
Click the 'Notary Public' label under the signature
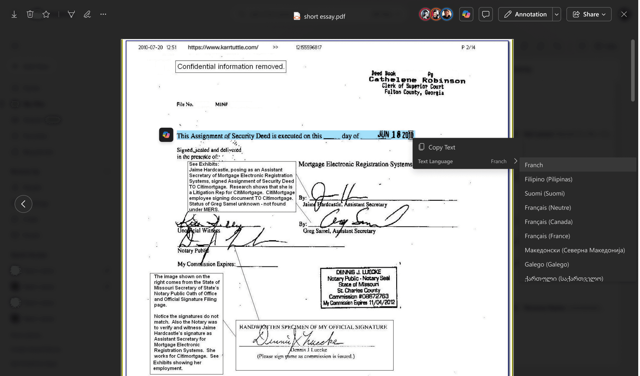coord(193,251)
